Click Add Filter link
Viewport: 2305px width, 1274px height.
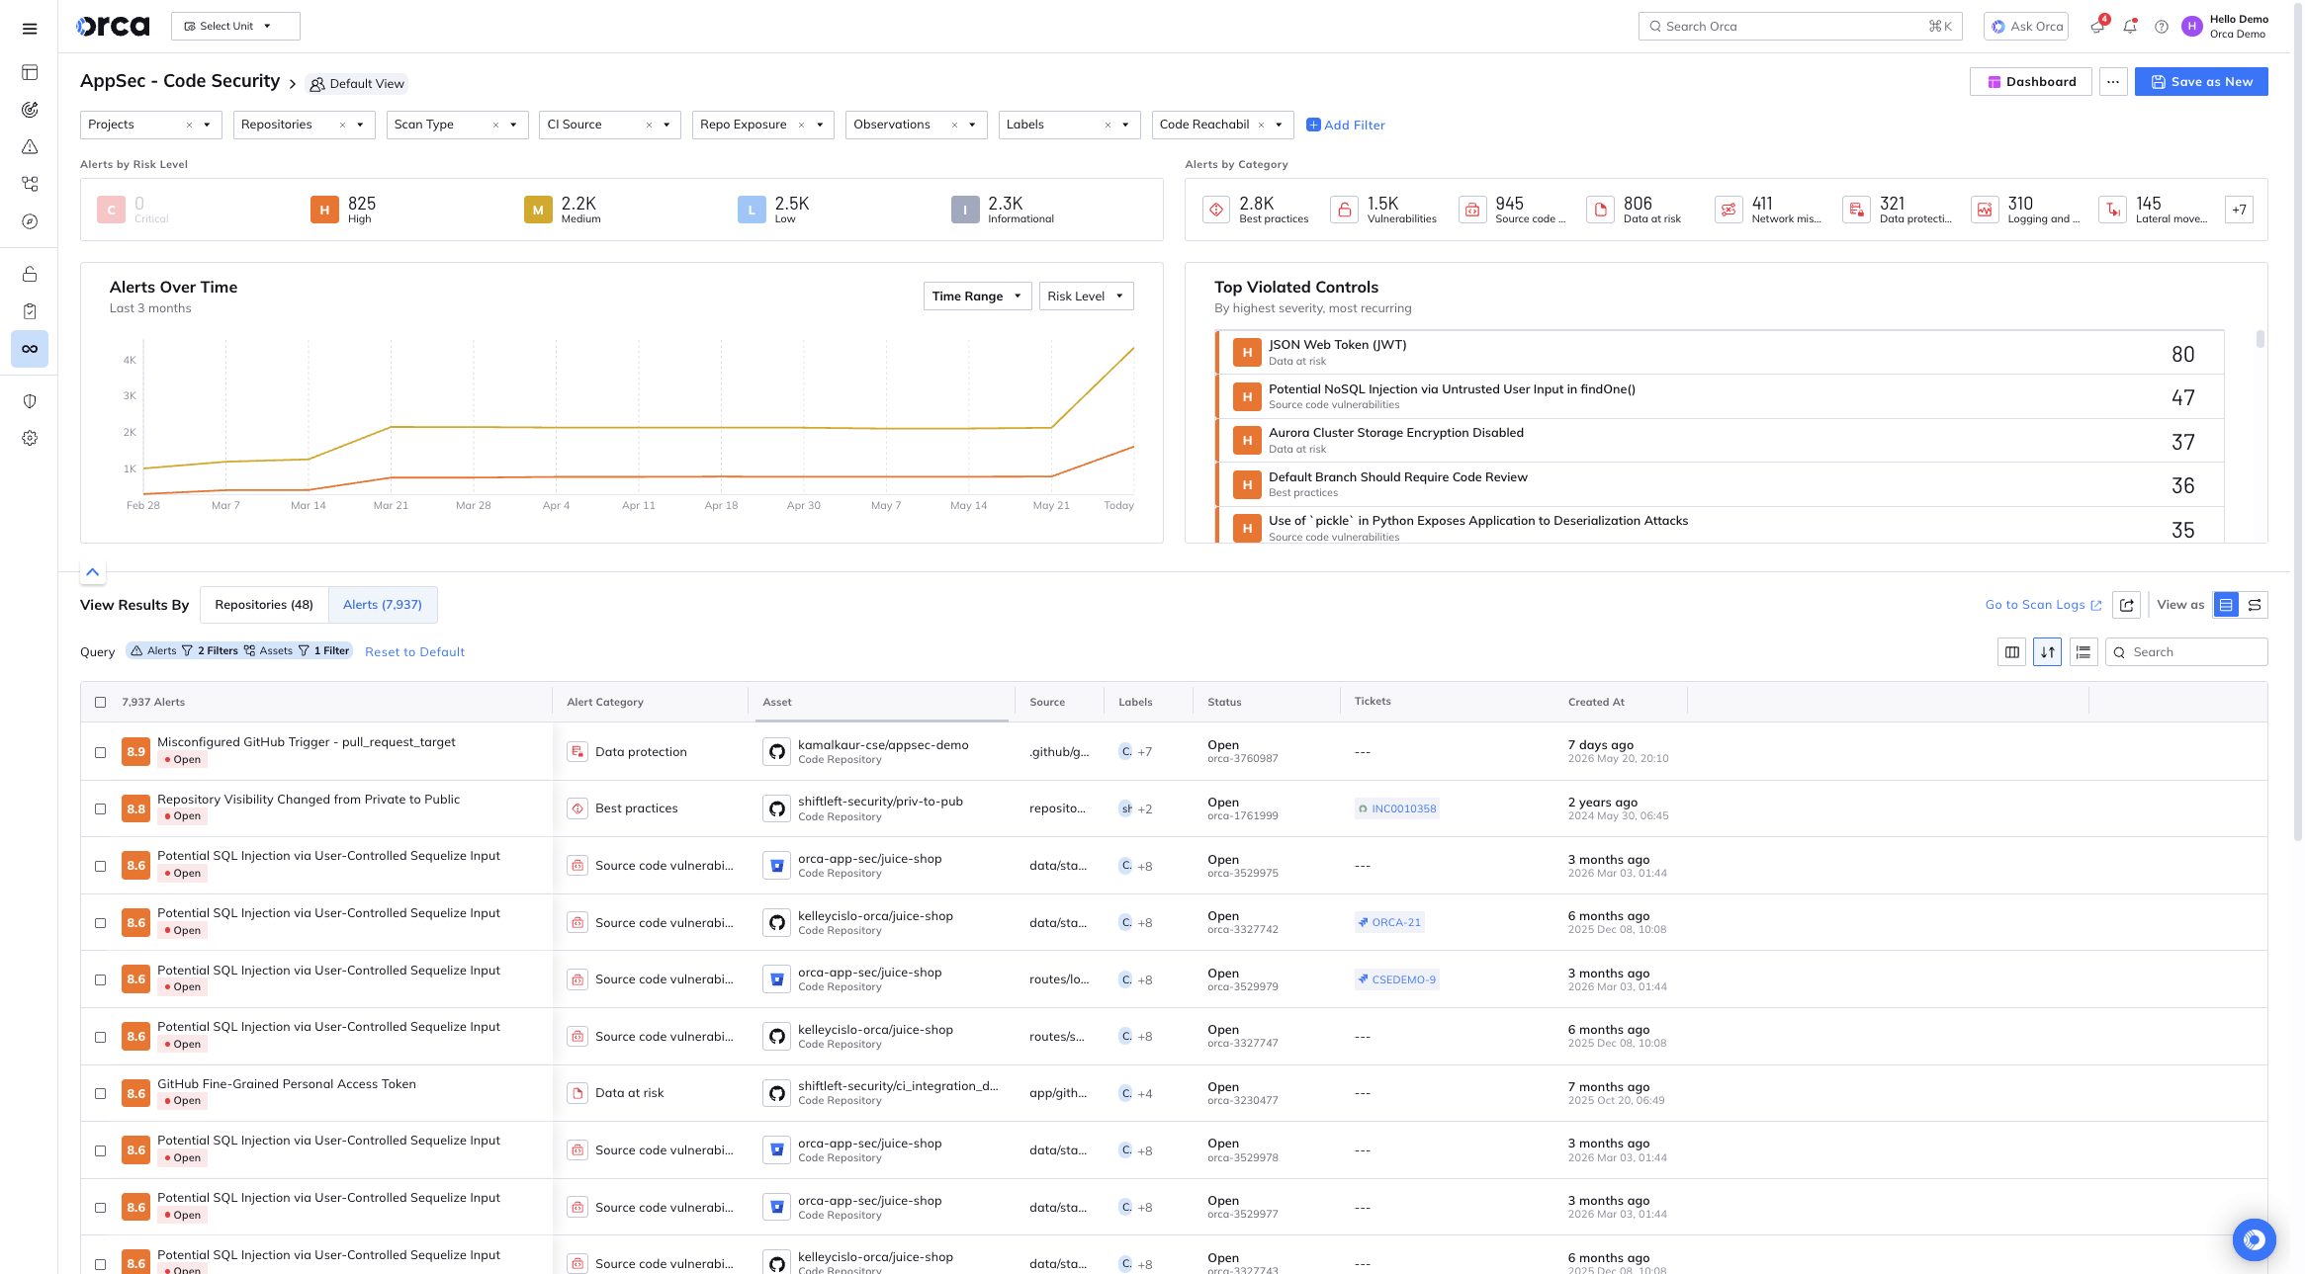pyautogui.click(x=1346, y=126)
